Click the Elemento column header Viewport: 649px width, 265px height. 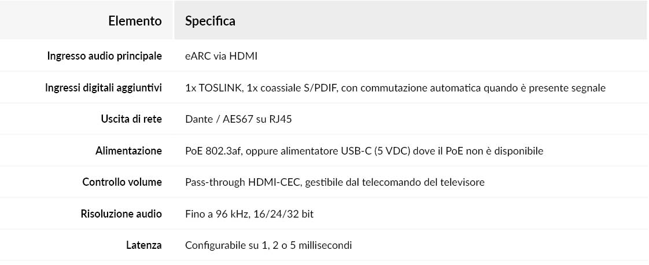(135, 21)
